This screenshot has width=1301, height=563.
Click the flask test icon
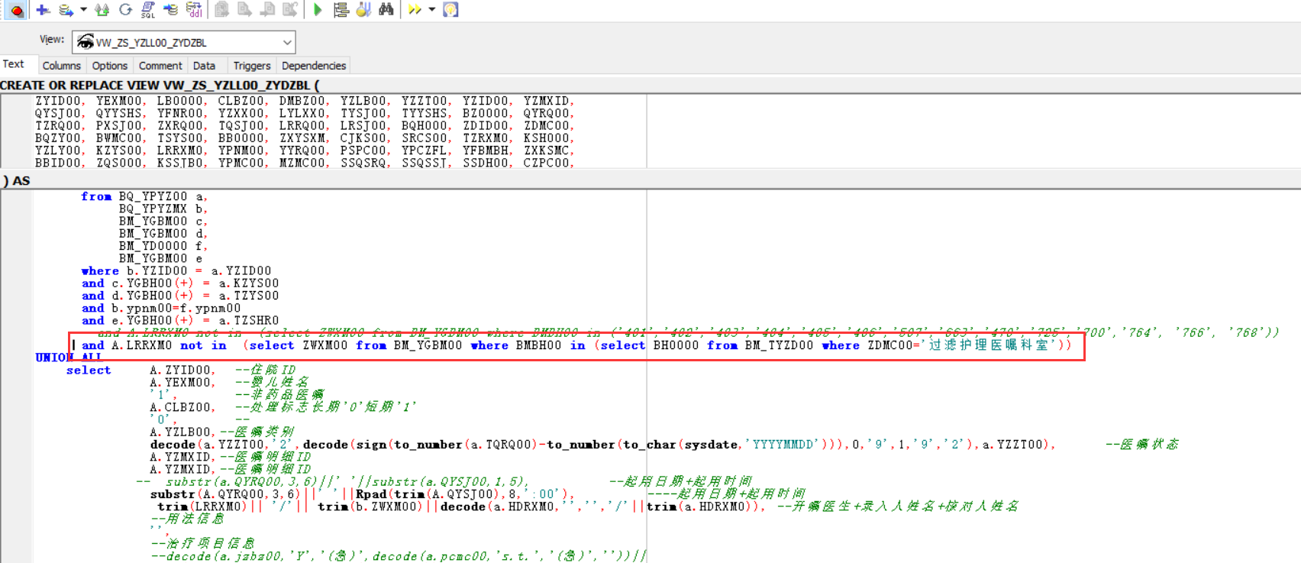pos(363,10)
